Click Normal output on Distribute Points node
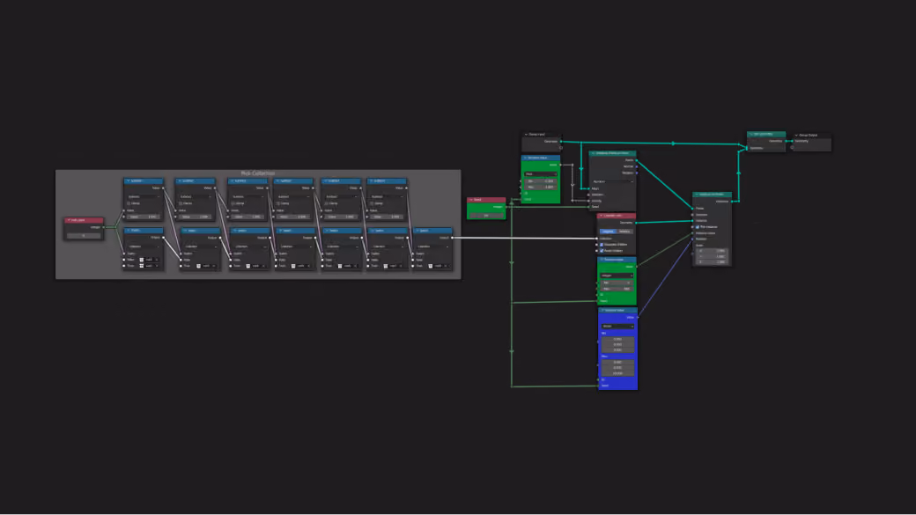 636,166
